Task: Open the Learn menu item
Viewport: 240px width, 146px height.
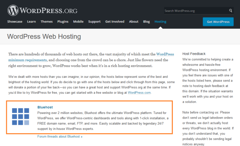Action: [31, 22]
